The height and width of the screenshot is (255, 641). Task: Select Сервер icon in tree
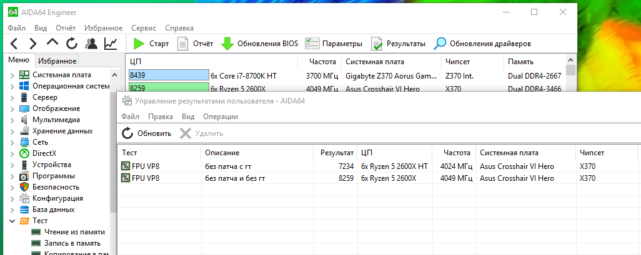24,97
